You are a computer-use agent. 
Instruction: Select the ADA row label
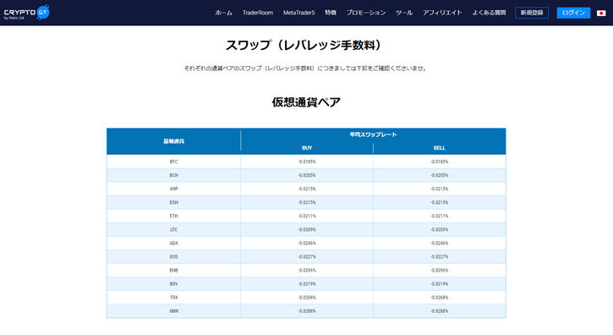pos(173,243)
